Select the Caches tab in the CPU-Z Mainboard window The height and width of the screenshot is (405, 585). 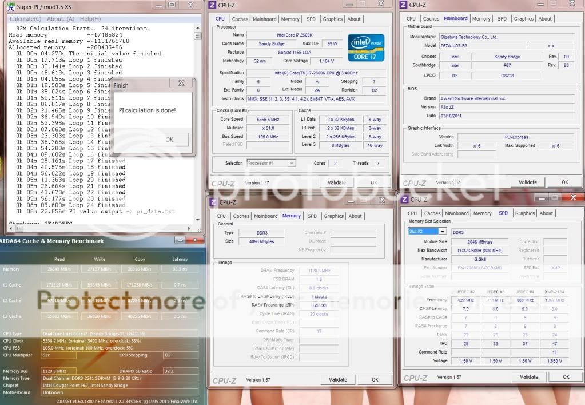pyautogui.click(x=431, y=19)
